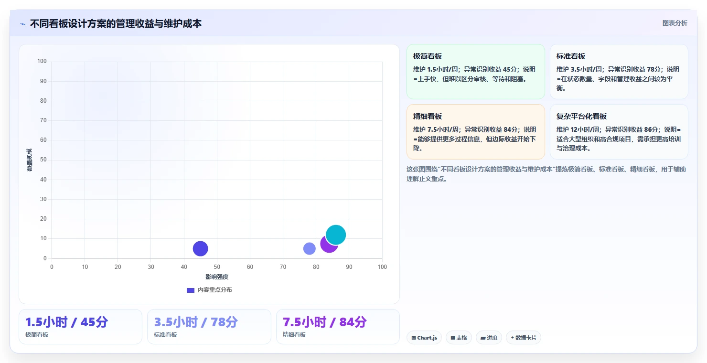The height and width of the screenshot is (363, 707).
Task: Open the 复杂平台化看板 info card
Action: 619,132
